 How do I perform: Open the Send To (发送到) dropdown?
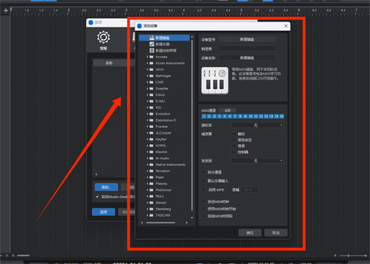(257, 160)
